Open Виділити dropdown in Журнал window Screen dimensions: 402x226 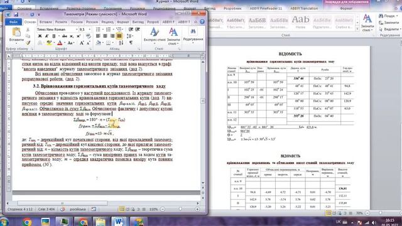click(389, 30)
